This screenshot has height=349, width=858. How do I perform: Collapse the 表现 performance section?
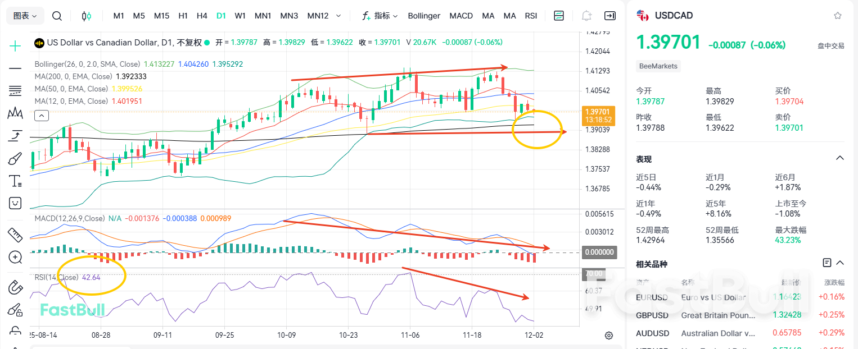point(839,158)
